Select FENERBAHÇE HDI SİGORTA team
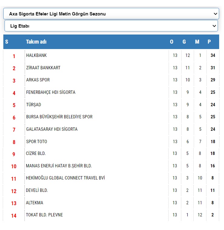The image size is (224, 230). [51, 92]
